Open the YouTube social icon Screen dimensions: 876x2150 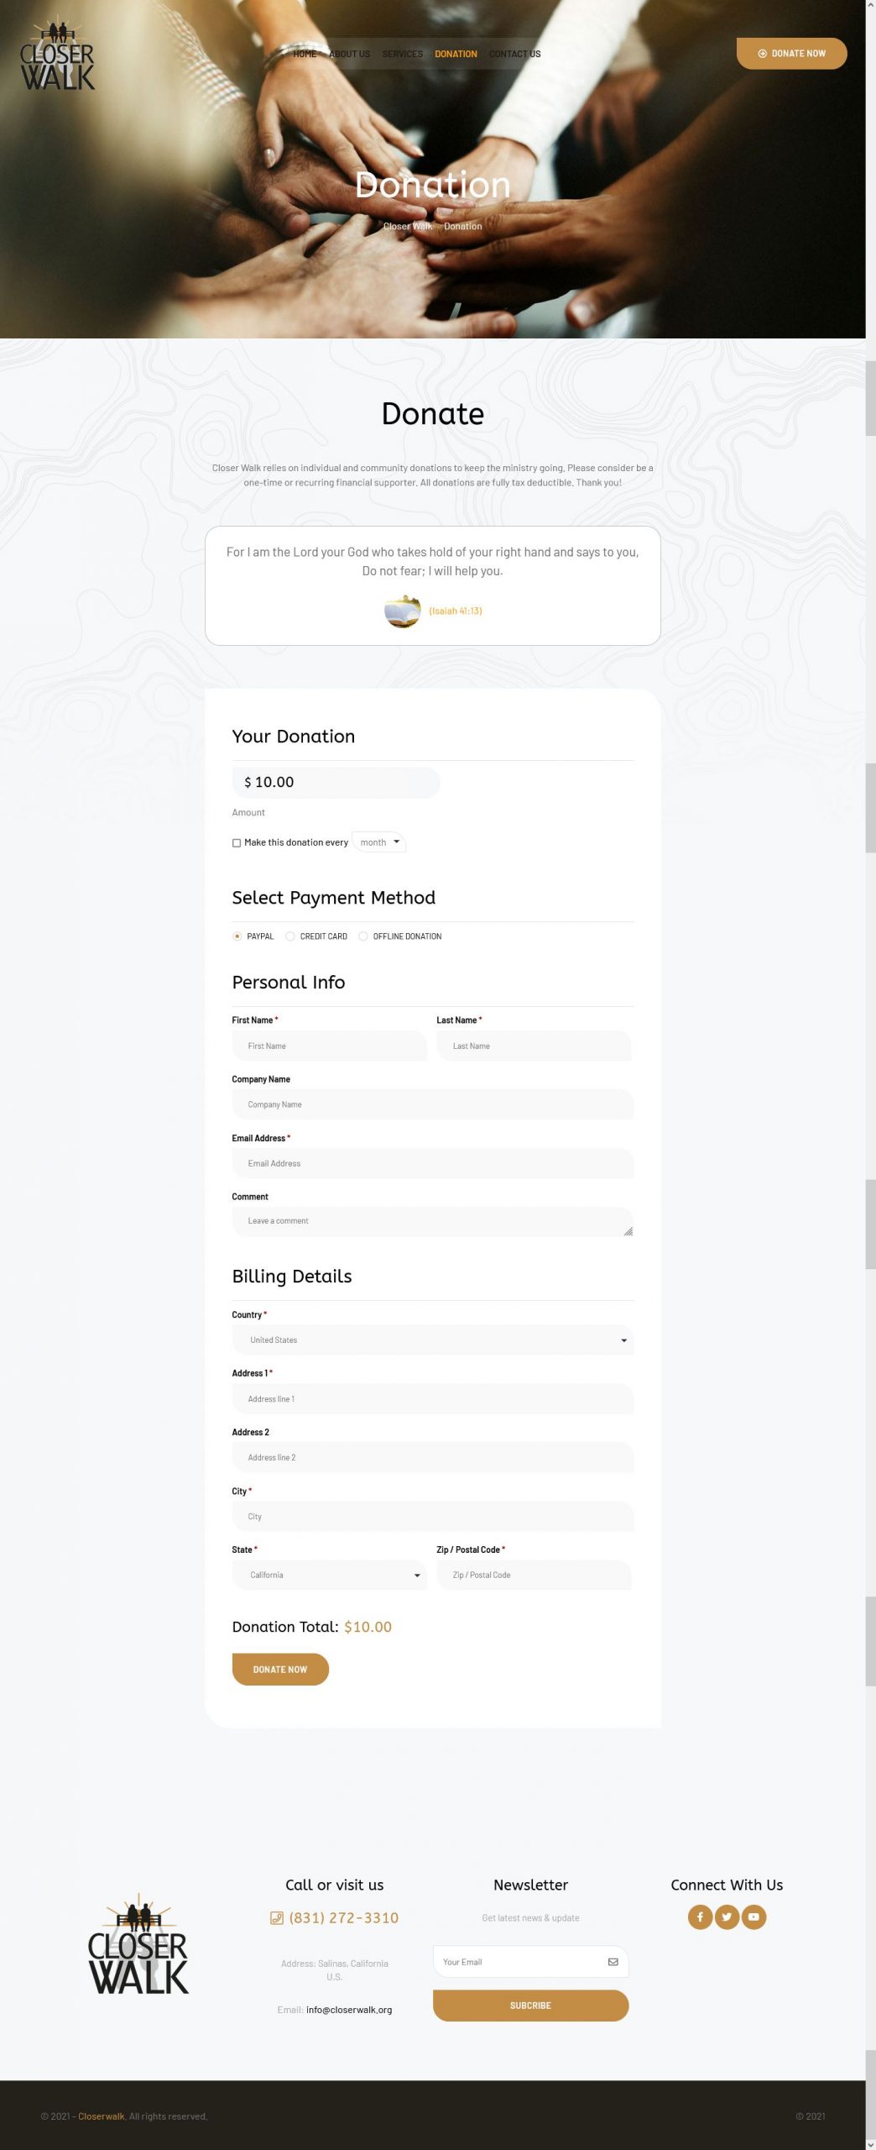coord(753,1917)
